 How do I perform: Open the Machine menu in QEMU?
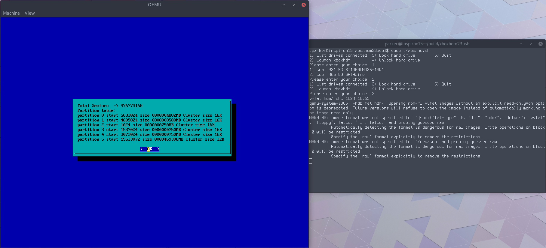[x=11, y=13]
